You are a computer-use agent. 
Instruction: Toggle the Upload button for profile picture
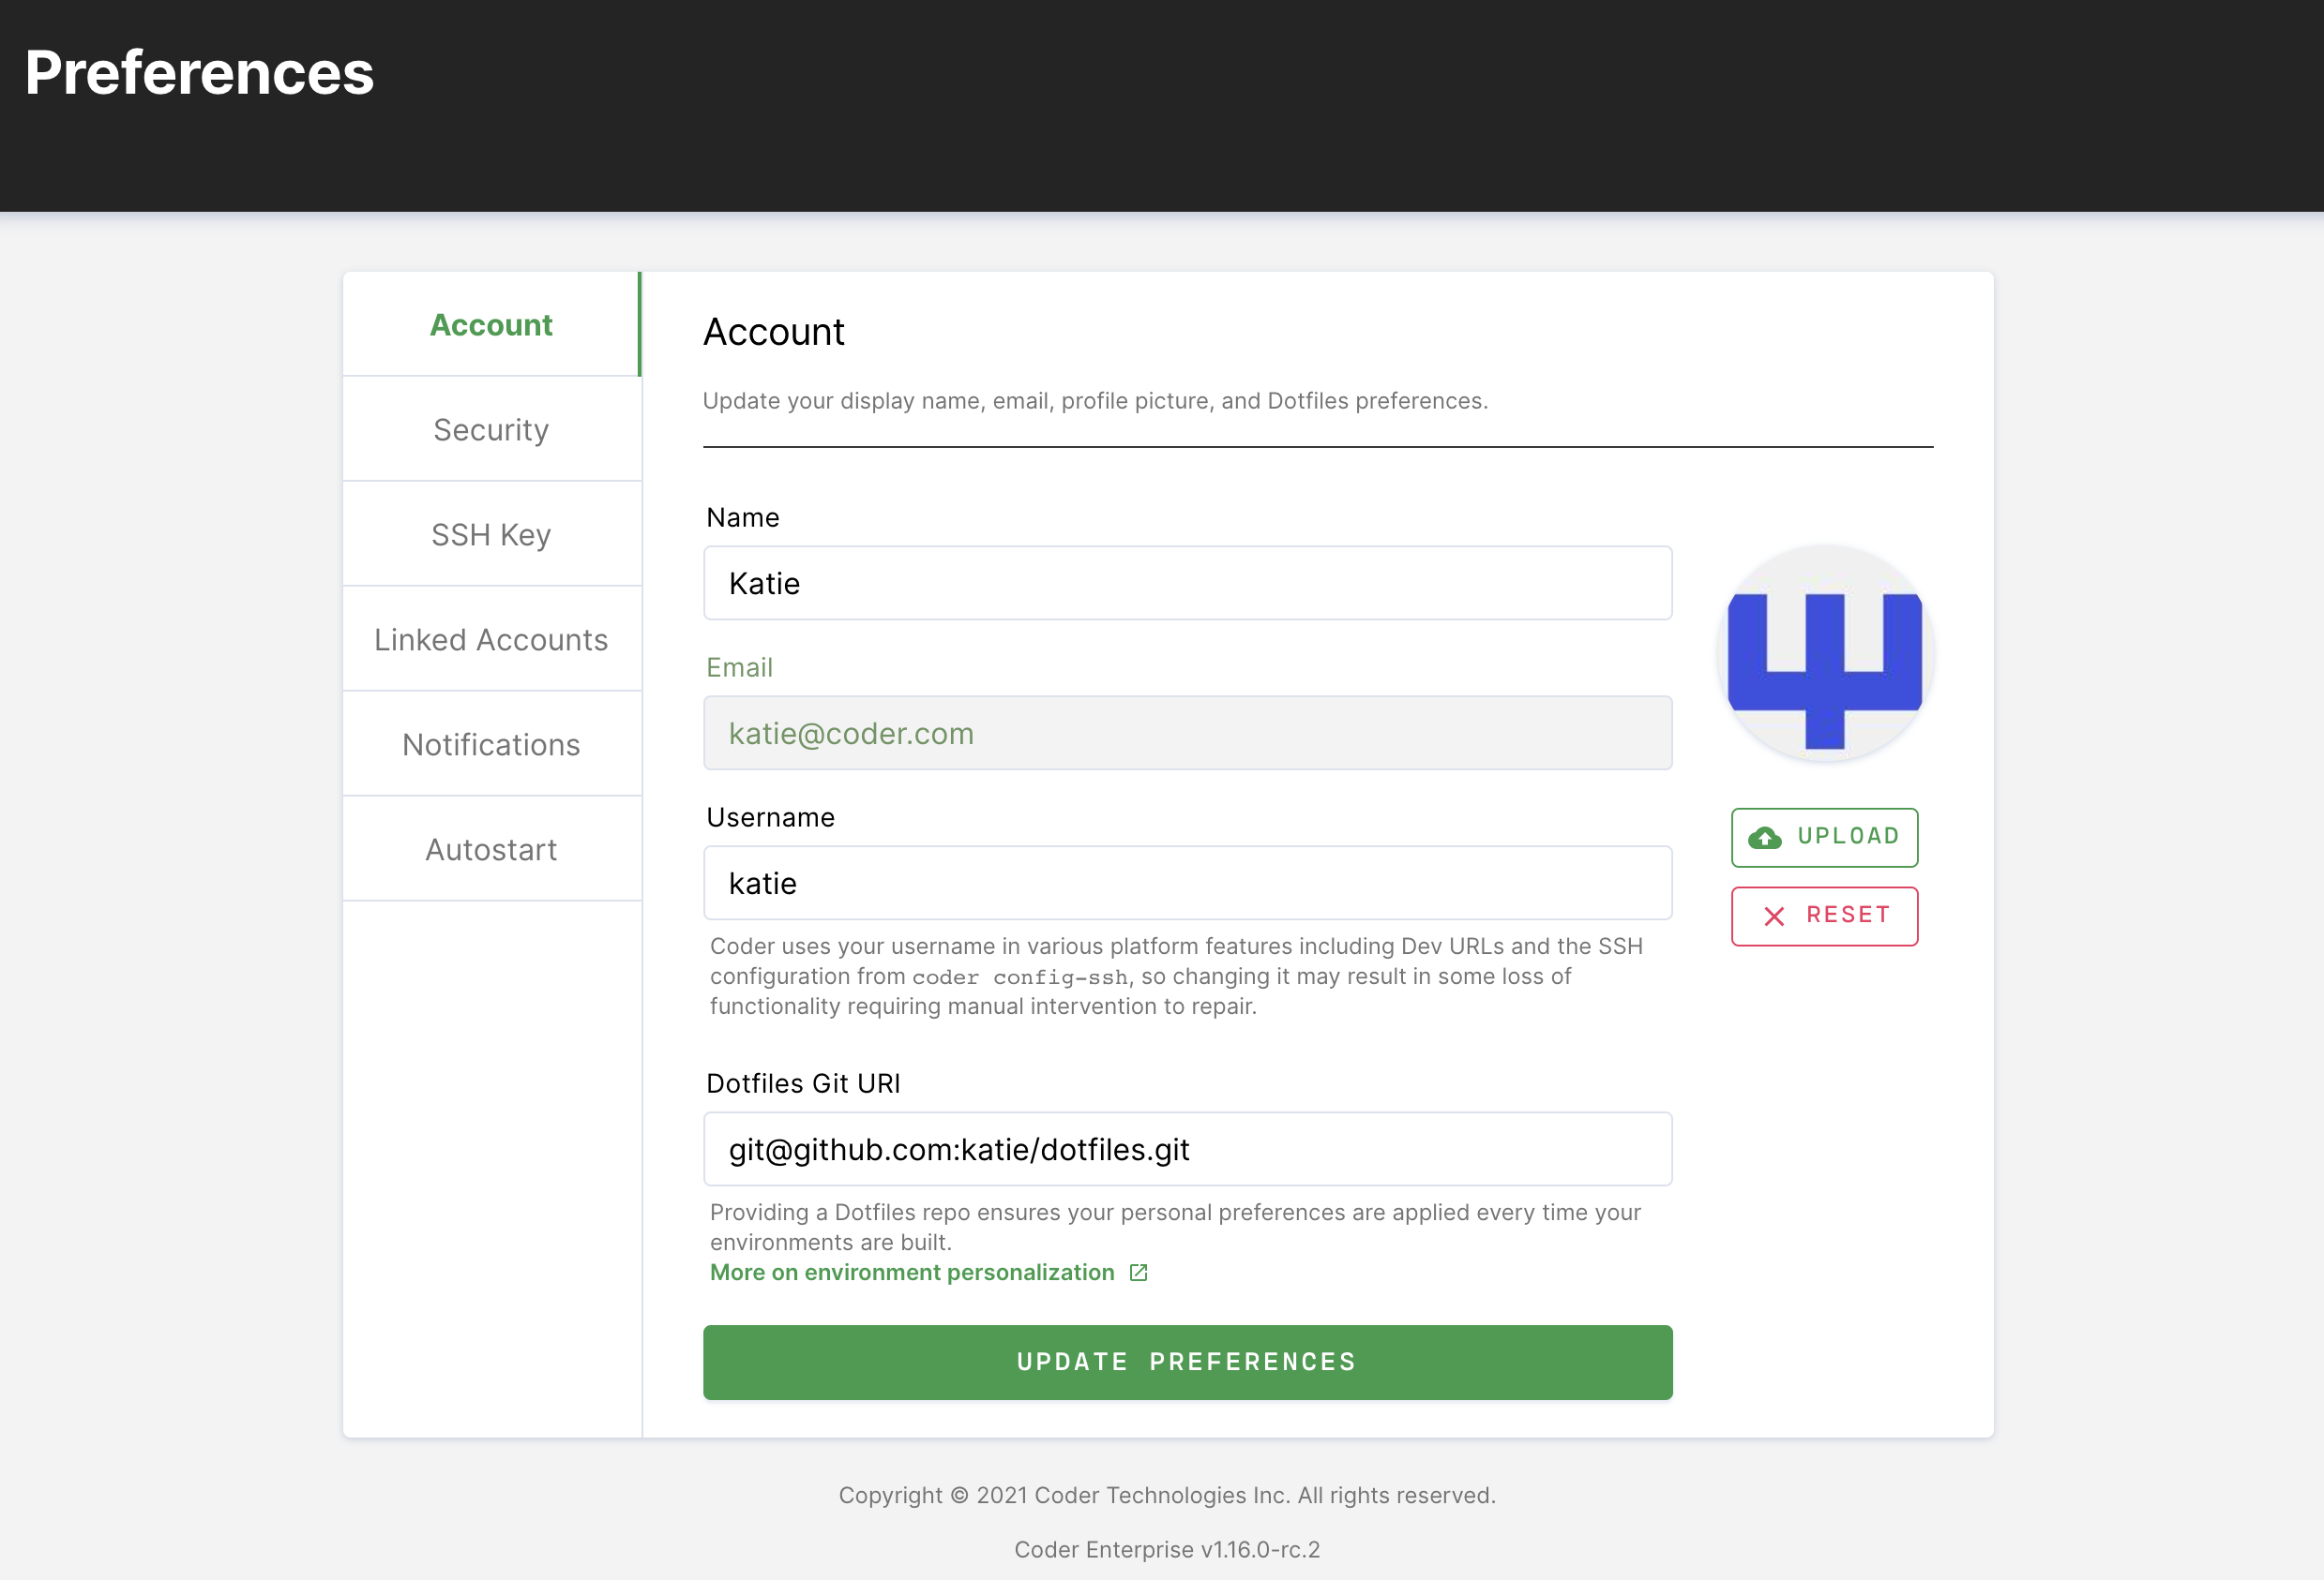click(1825, 836)
